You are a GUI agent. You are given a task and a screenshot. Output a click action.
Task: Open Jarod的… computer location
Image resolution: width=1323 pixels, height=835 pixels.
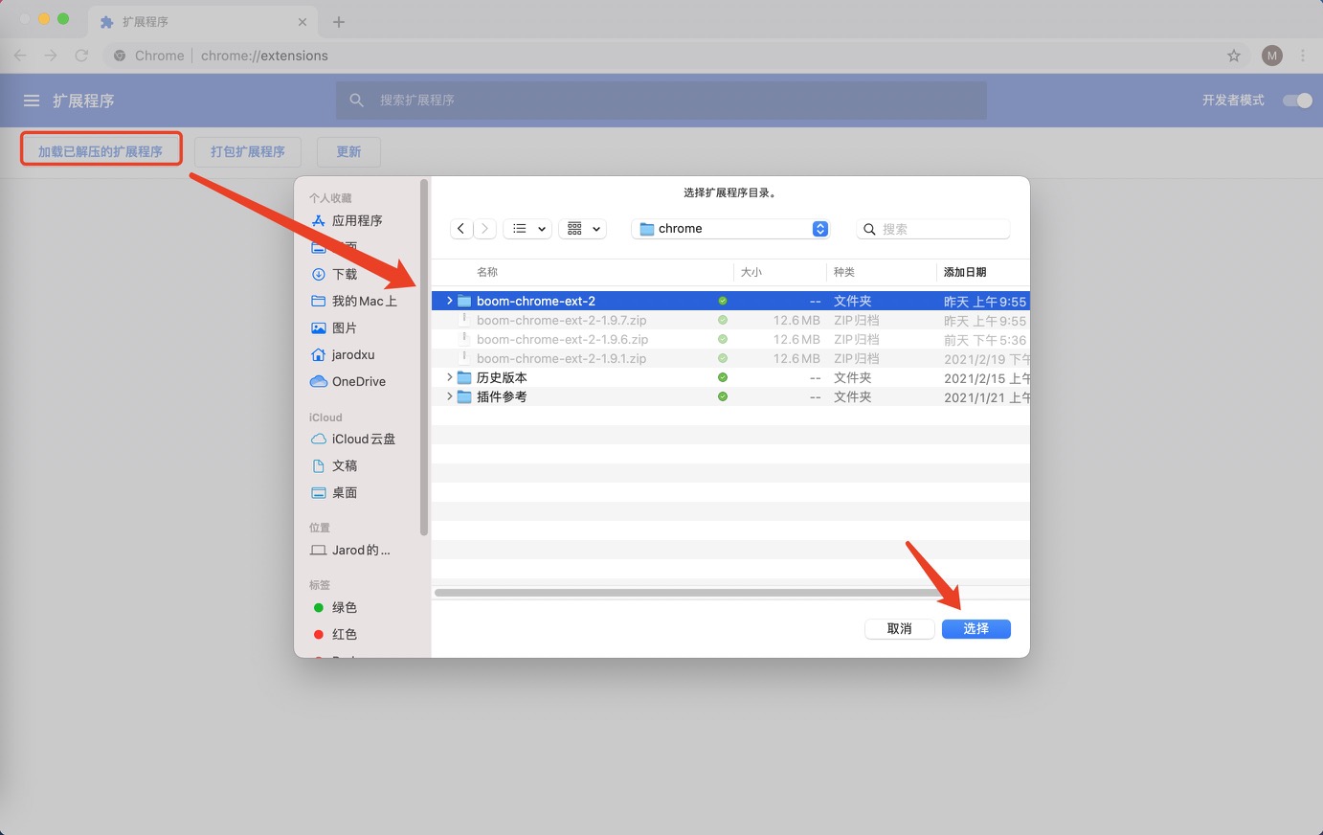click(351, 550)
